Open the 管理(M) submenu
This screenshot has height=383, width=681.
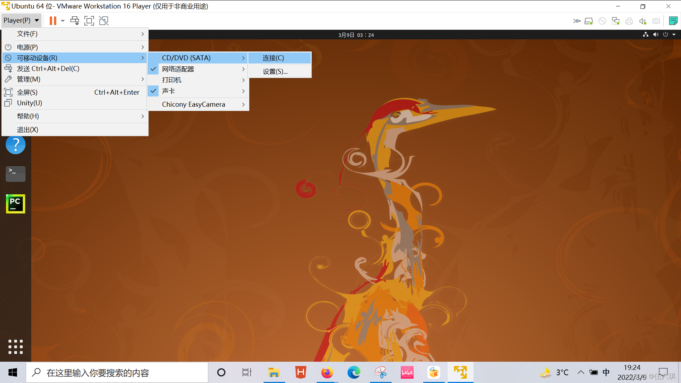tap(75, 79)
